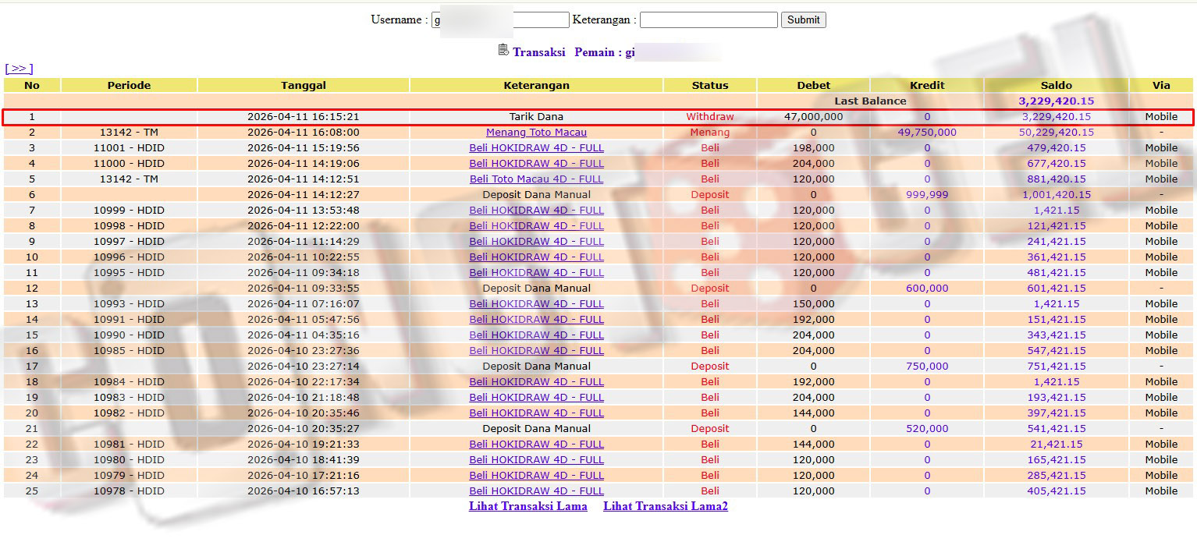Click the Username input field
Viewport: 1197px width, 542px height.
pos(500,20)
